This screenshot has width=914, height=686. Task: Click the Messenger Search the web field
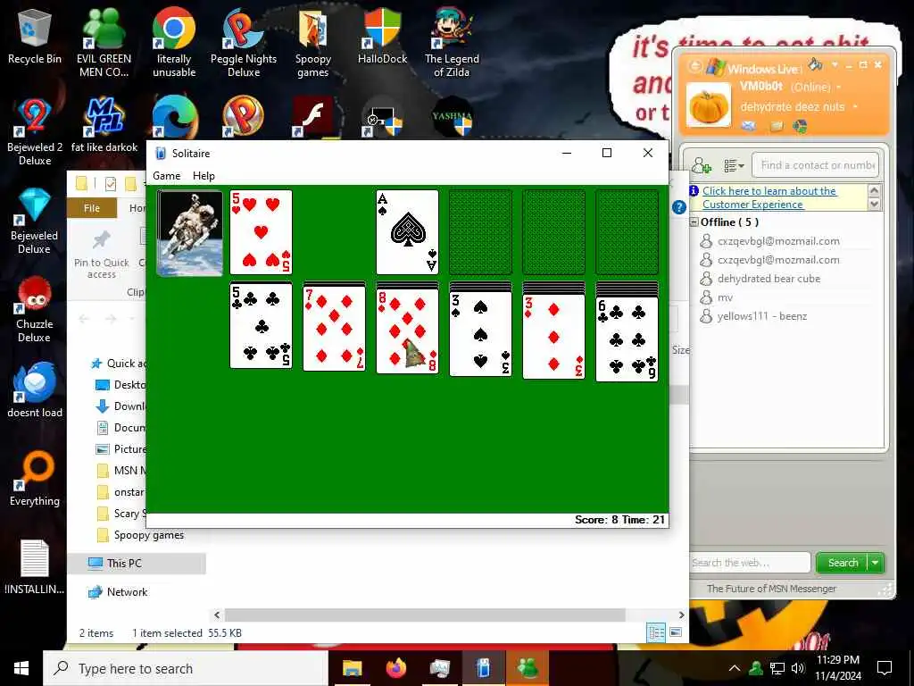tap(750, 563)
